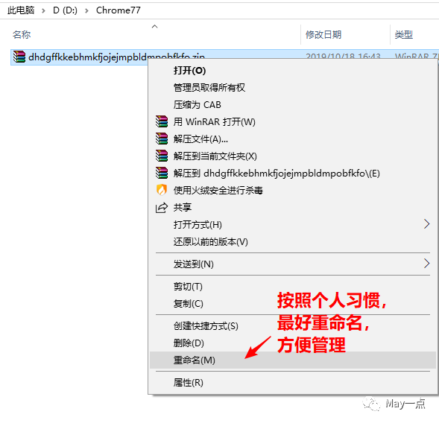Screen dimensions: 439x423
Task: Choose '打开(O)' from the context menu
Action: [x=293, y=70]
